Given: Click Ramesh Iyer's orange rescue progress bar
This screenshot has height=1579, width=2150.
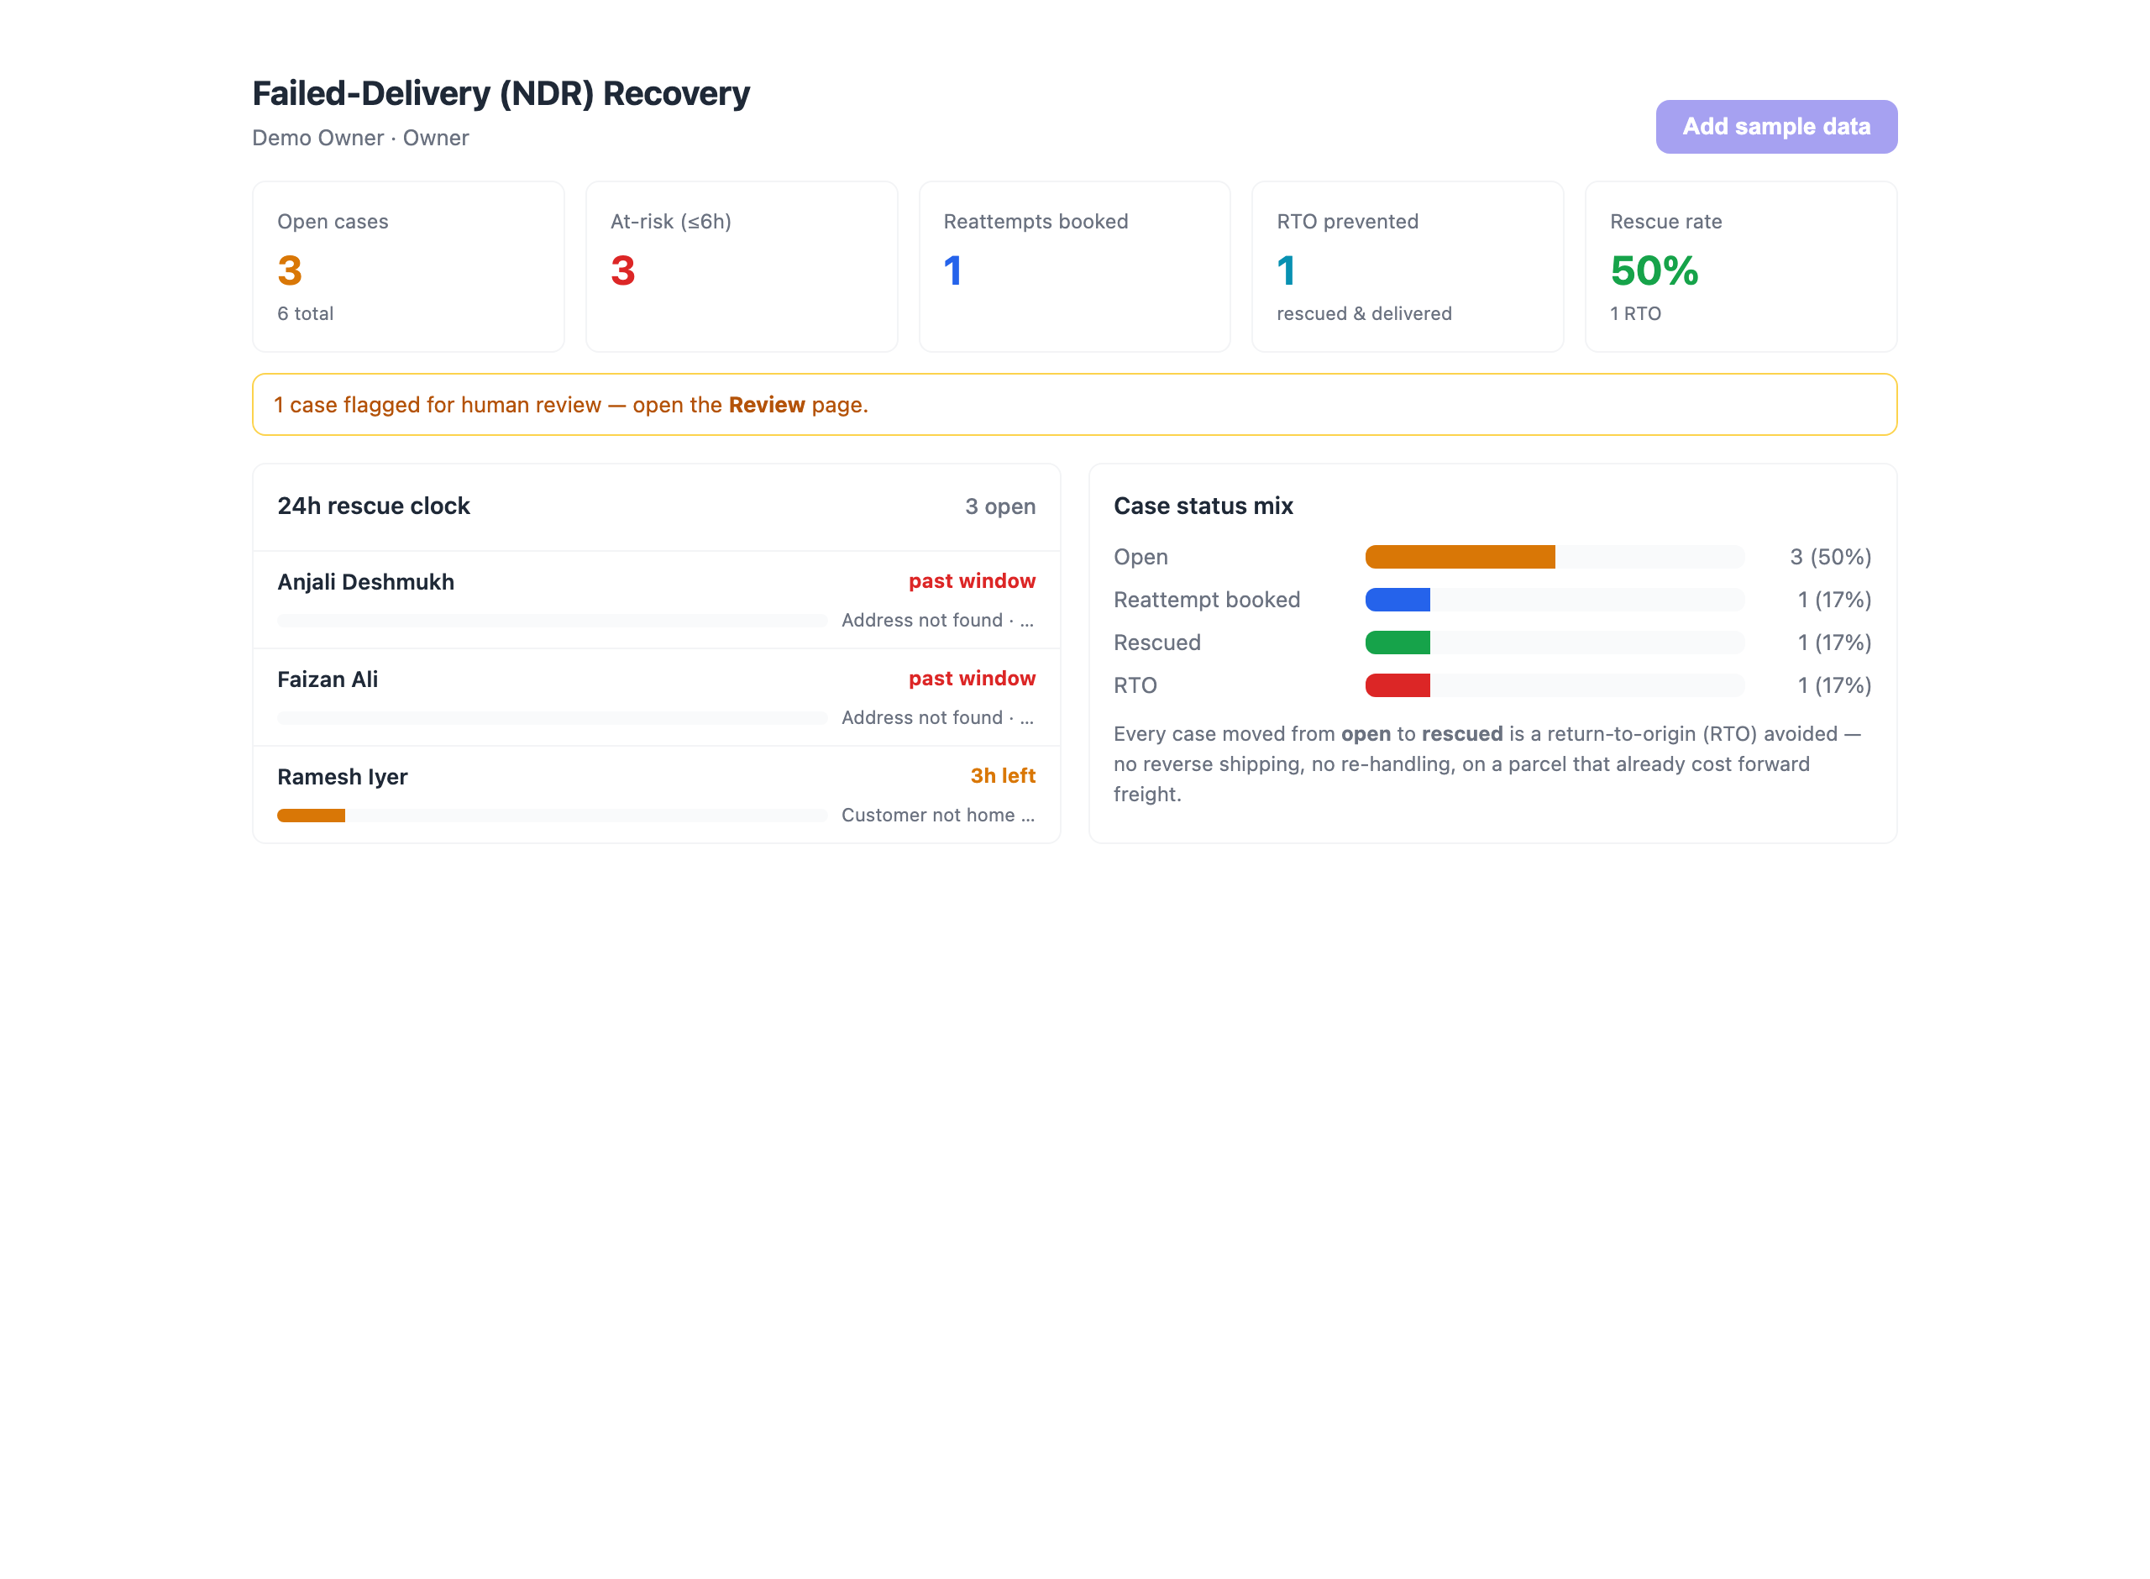Looking at the screenshot, I should point(311,816).
